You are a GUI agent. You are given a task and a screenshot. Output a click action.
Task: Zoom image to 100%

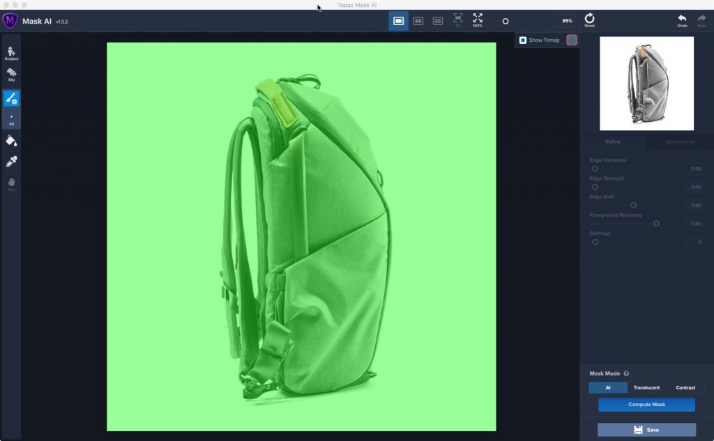coord(478,20)
